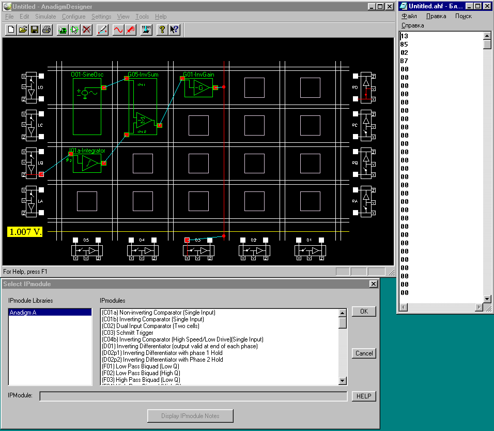Screen dimensions: 494x431
Task: Open the Правка menu in Notepad
Action: [436, 16]
